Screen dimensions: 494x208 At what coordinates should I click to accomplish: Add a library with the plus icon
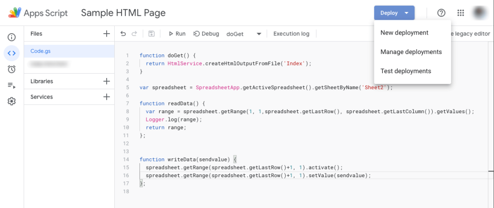pyautogui.click(x=107, y=81)
